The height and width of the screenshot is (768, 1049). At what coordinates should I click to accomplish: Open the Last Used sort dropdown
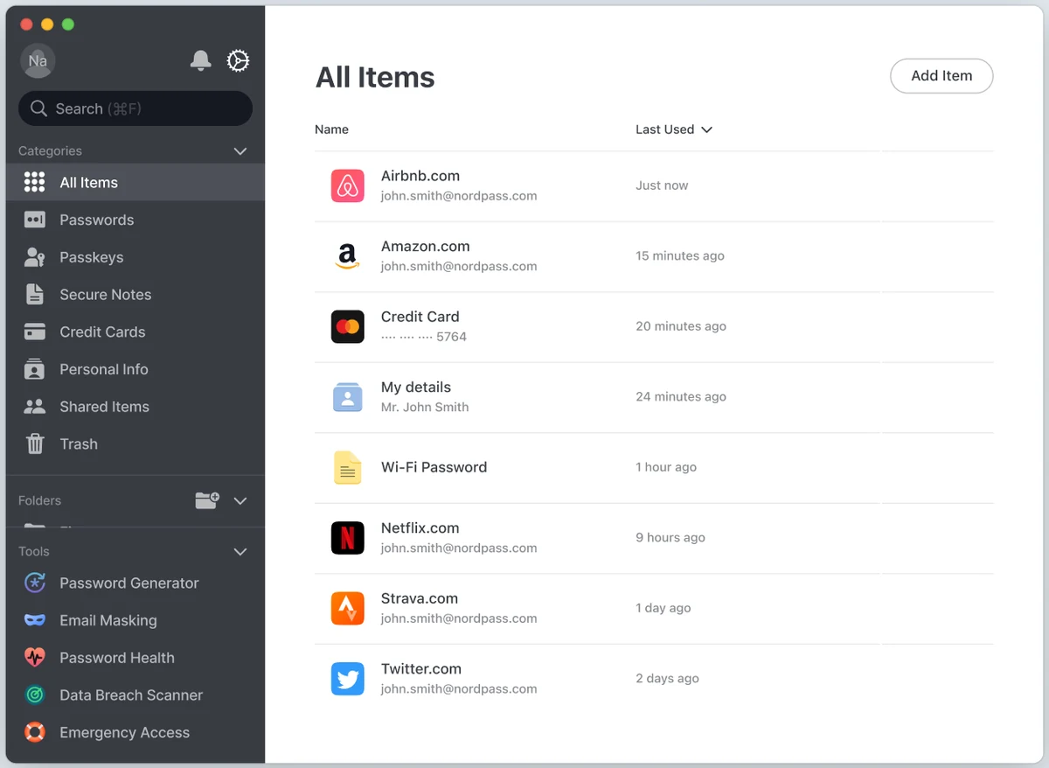[x=673, y=129]
